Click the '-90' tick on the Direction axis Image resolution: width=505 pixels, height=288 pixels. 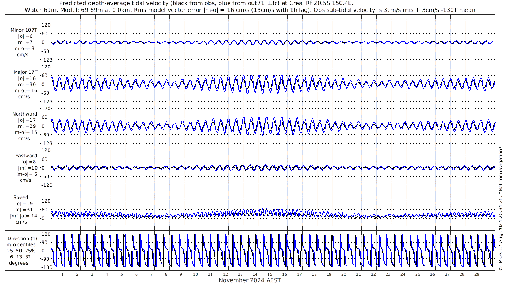pos(46,259)
